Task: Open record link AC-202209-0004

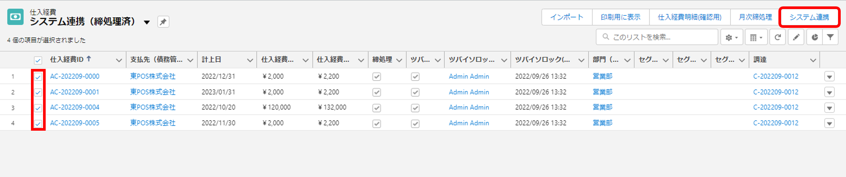Action: [x=75, y=107]
